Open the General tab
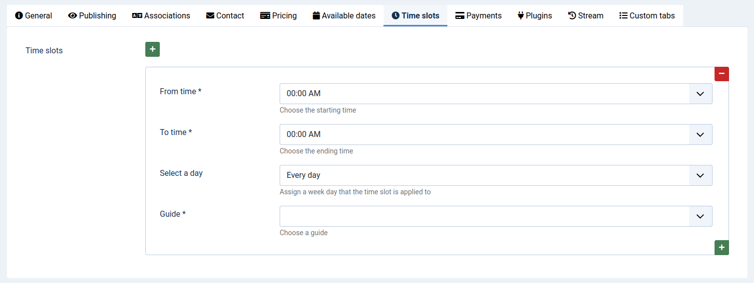The height and width of the screenshot is (283, 754). 33,15
